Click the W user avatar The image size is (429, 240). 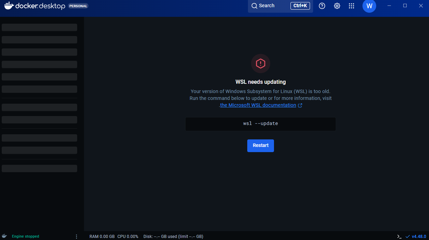pos(369,6)
